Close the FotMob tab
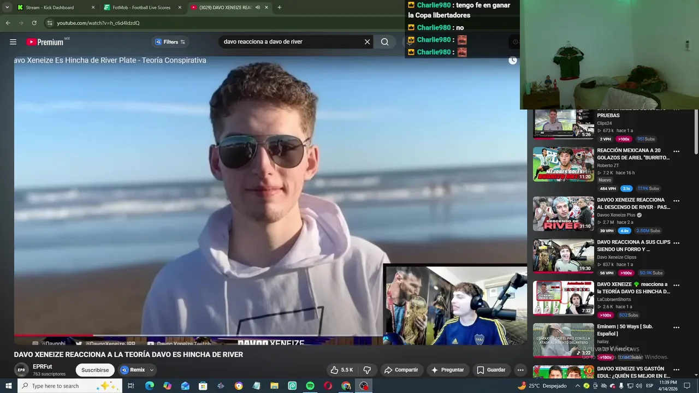 [180, 8]
